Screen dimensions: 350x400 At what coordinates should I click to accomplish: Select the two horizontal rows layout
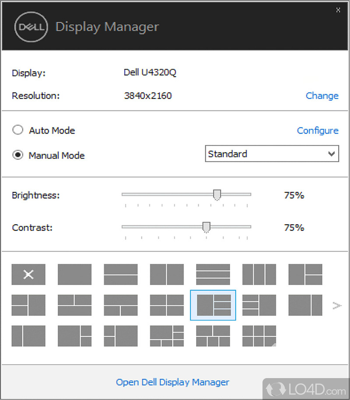click(x=121, y=275)
